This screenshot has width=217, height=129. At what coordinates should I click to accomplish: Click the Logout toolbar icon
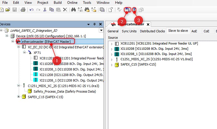tap(134, 9)
